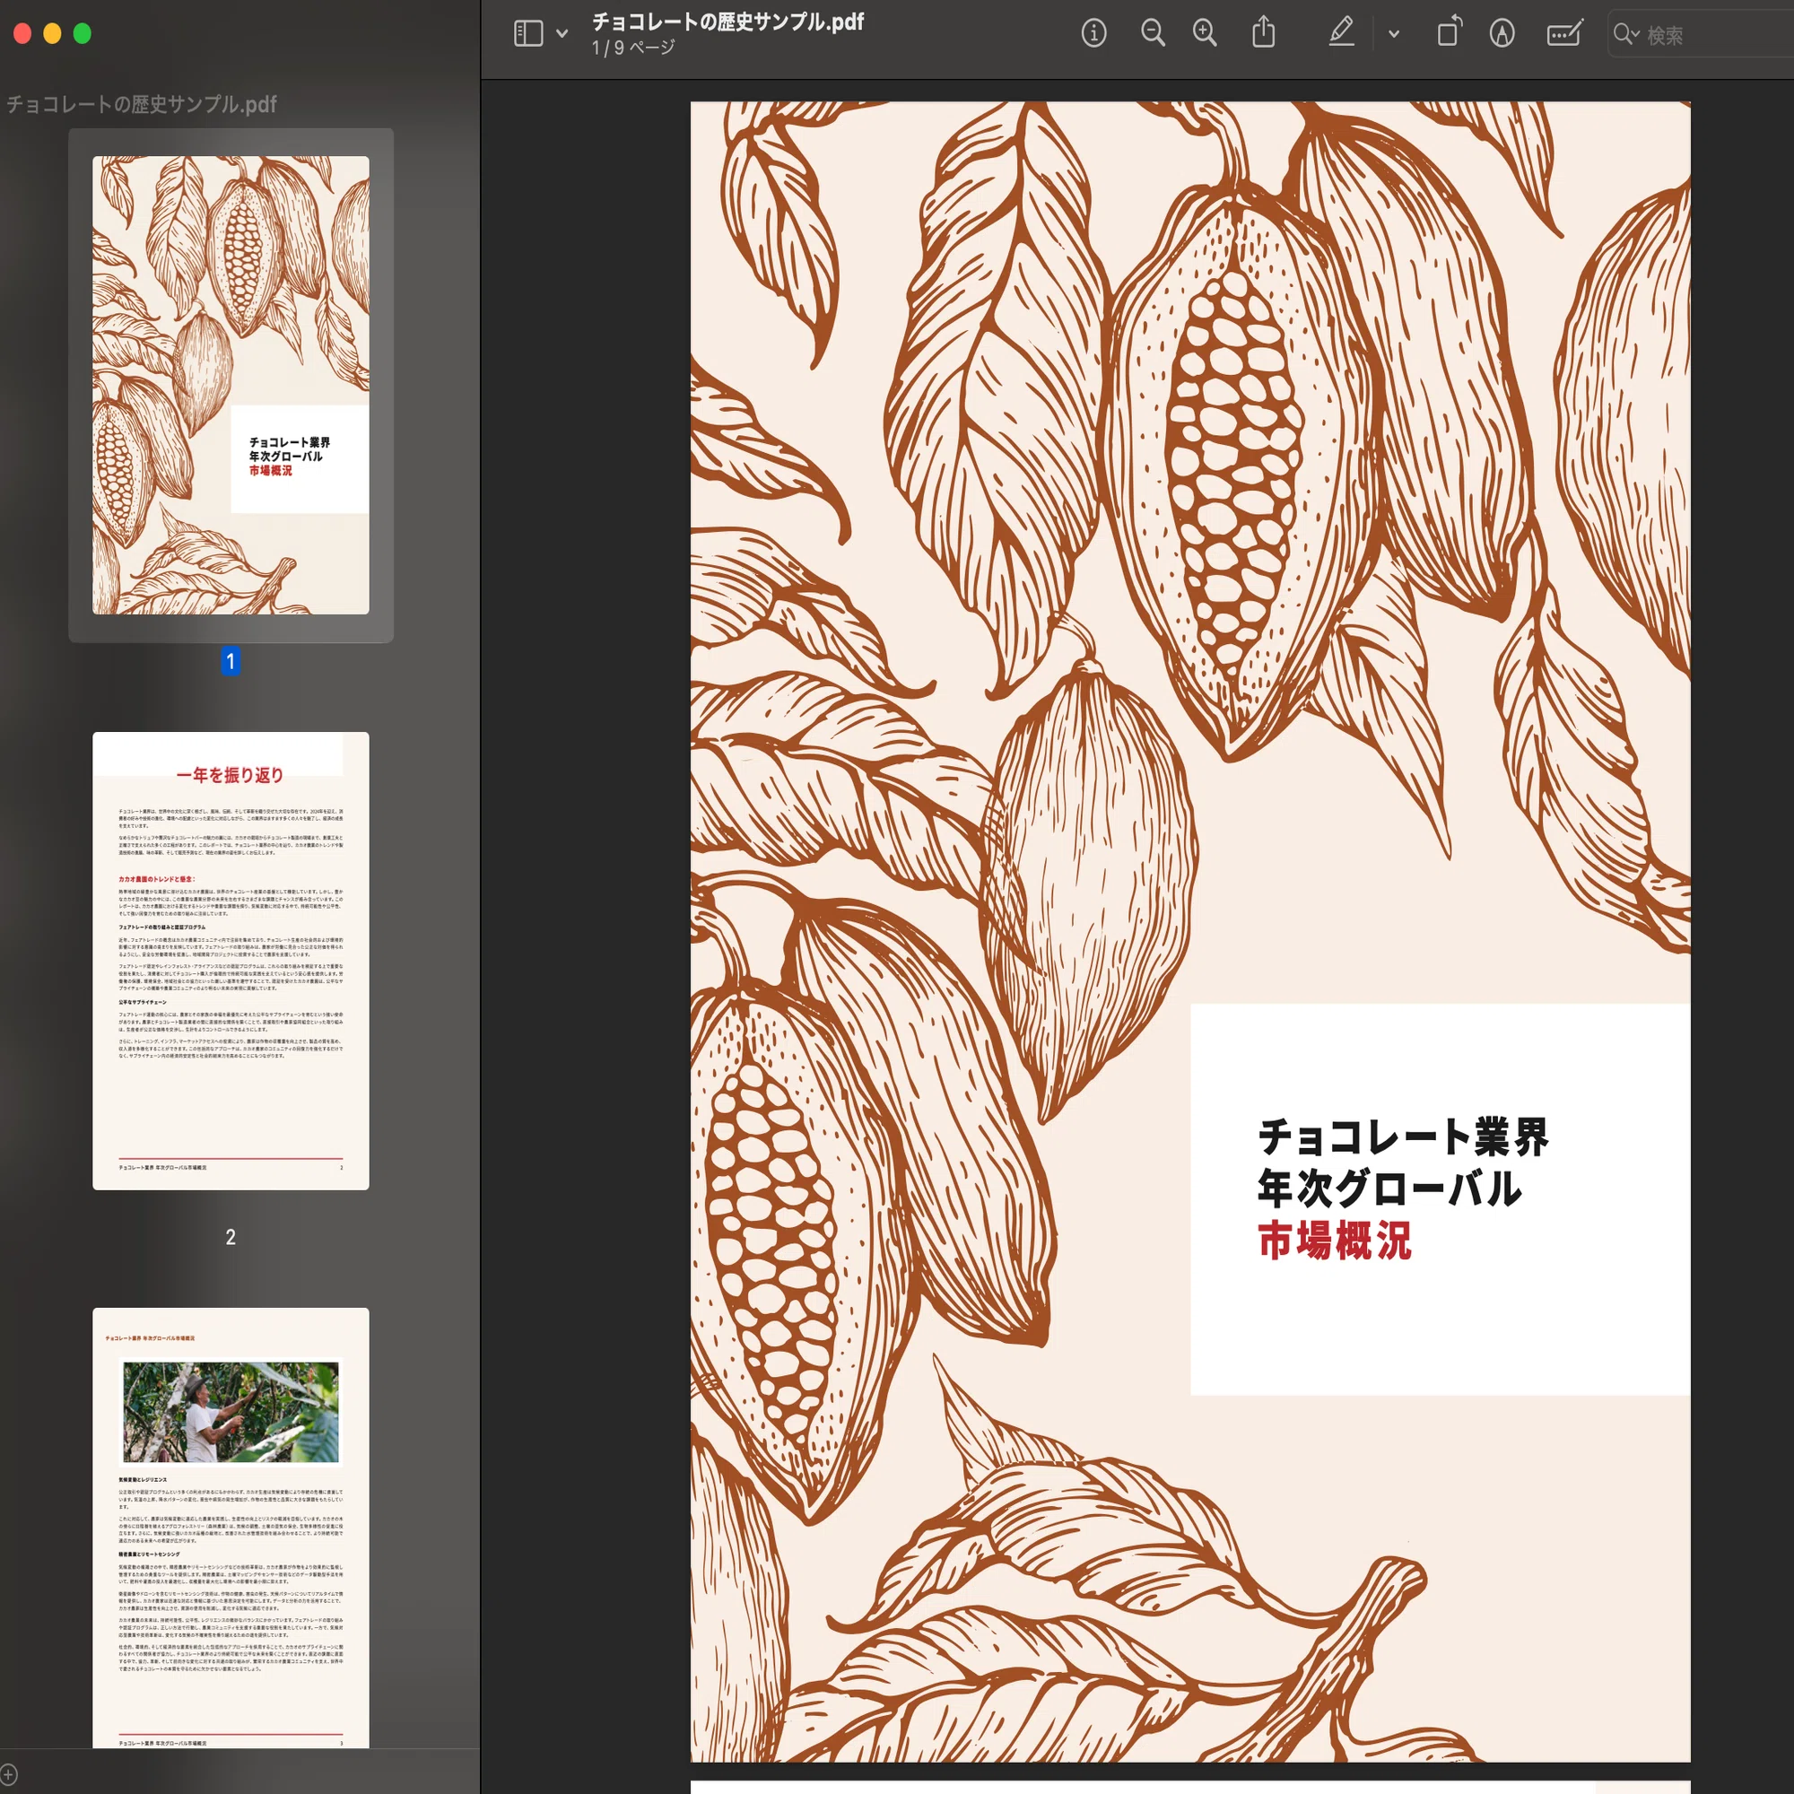
Task: Click the window title チョコレートの歴史サンプル.pdf
Action: pos(728,22)
